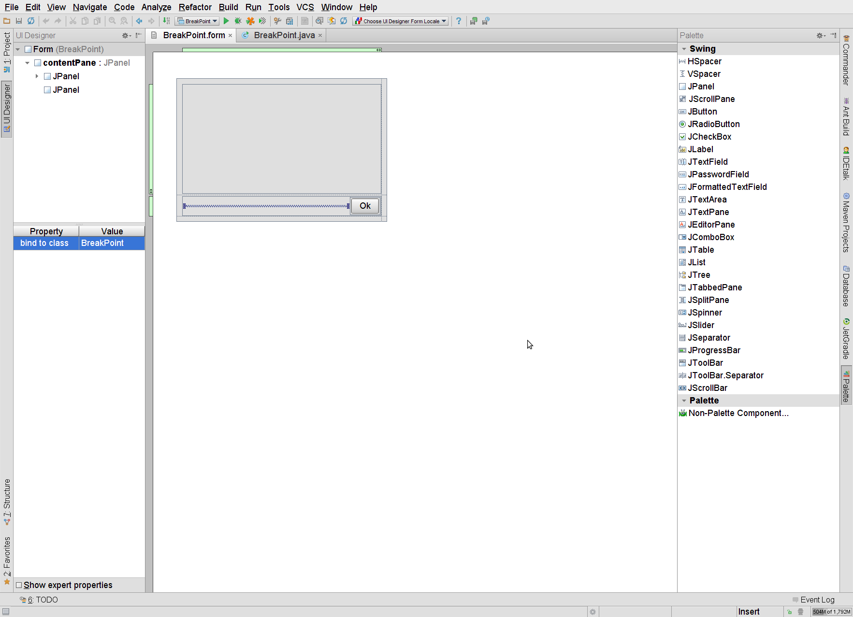
Task: Click the Ok button in the form
Action: tap(365, 205)
